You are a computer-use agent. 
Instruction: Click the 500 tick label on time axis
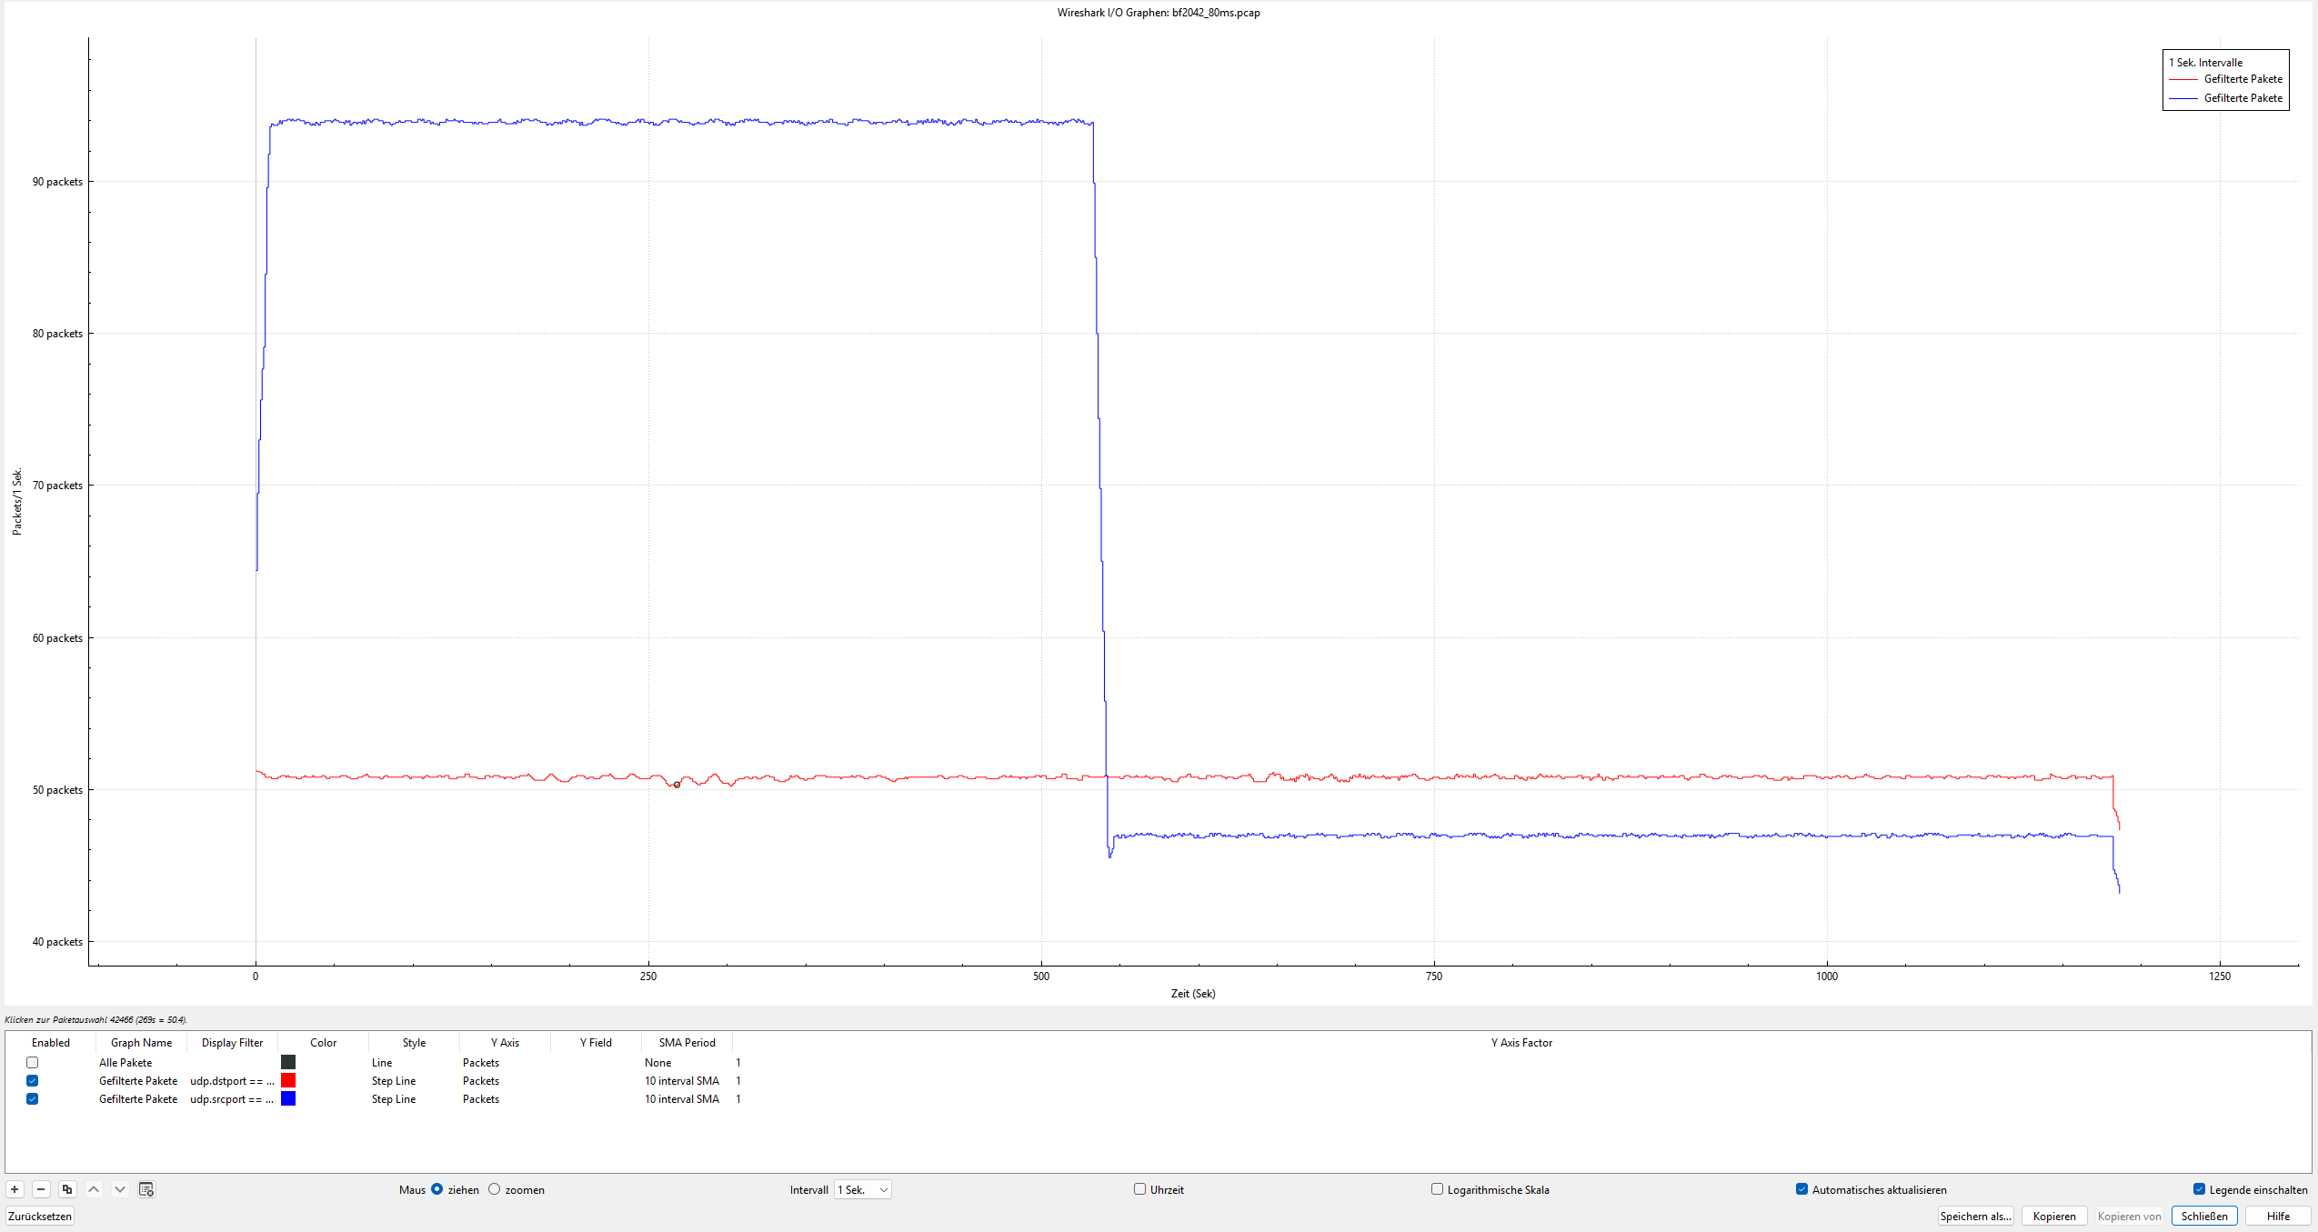tap(1041, 977)
